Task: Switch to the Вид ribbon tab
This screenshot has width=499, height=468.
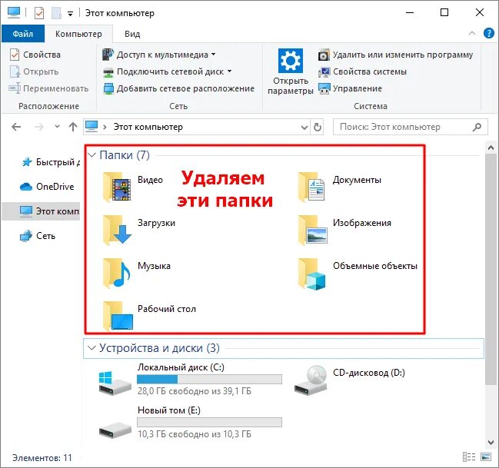Action: pos(132,34)
